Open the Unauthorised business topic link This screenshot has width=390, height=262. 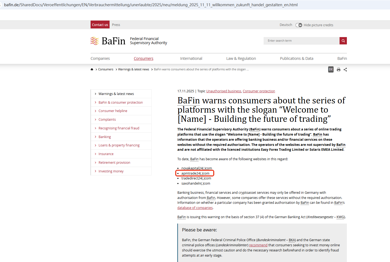pyautogui.click(x=224, y=91)
